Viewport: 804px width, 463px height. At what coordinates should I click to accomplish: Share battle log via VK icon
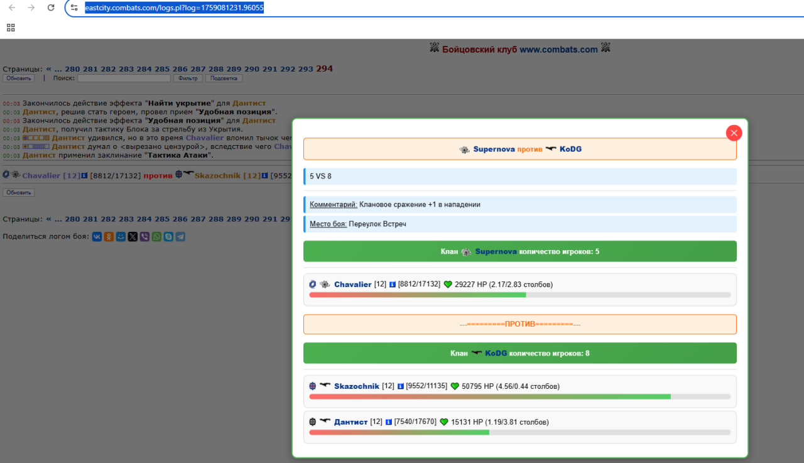(97, 237)
